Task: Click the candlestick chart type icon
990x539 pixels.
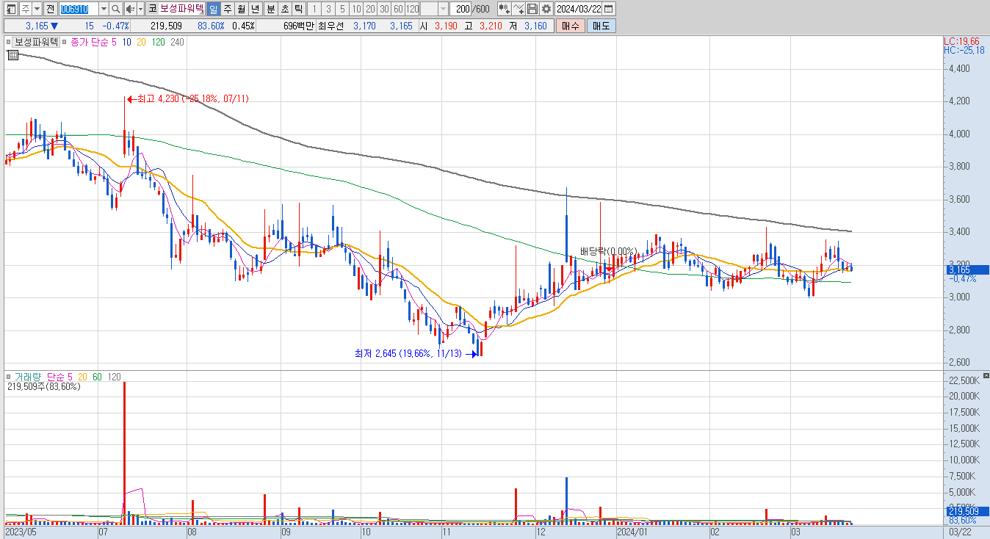Action: click(504, 9)
